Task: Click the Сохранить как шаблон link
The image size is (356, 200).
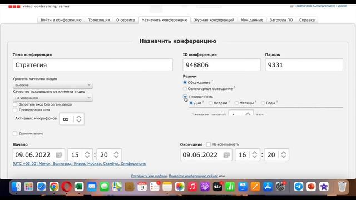Action: 149,176
